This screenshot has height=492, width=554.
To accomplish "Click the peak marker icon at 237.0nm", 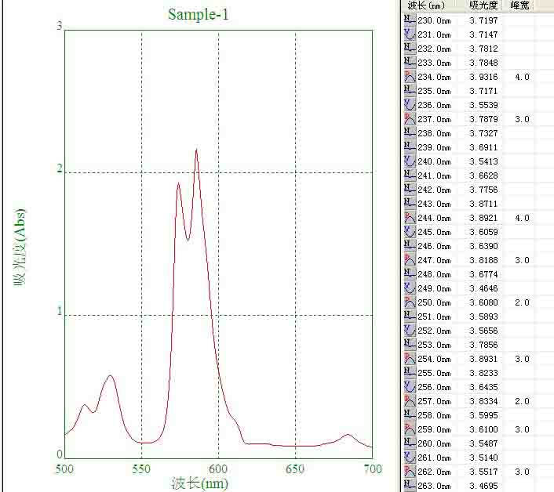I will pyautogui.click(x=410, y=119).
